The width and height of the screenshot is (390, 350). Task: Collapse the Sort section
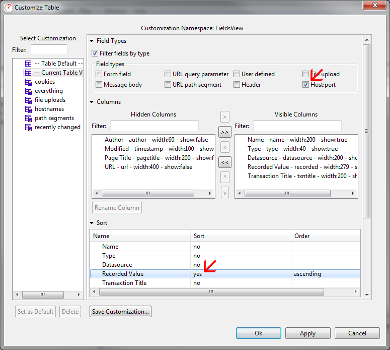(x=92, y=223)
